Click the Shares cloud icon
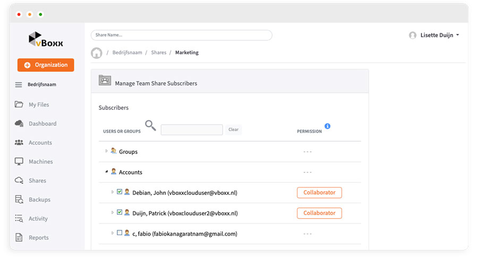 [19, 180]
